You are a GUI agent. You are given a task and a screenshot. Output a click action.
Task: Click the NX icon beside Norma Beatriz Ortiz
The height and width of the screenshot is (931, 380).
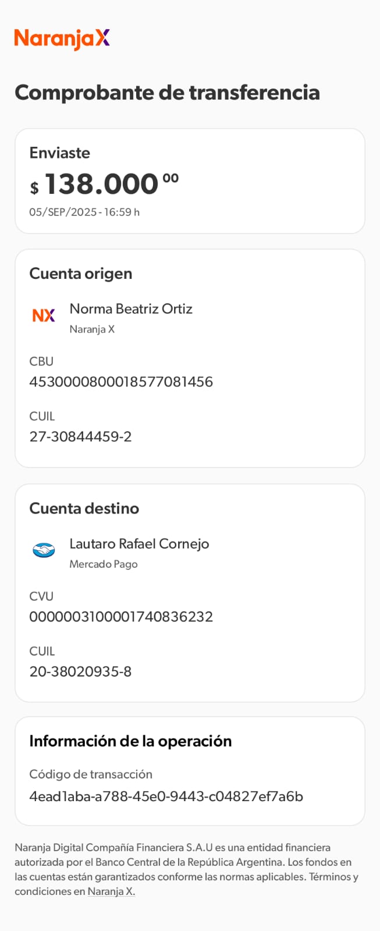pyautogui.click(x=44, y=316)
